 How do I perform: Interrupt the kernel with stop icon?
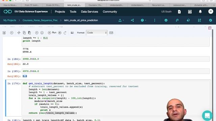[60, 33]
